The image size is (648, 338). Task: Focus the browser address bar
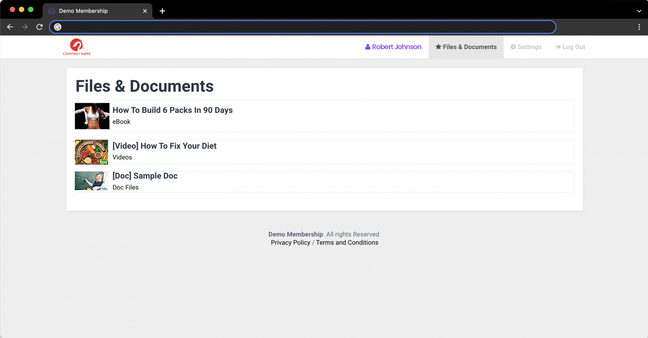[x=306, y=27]
